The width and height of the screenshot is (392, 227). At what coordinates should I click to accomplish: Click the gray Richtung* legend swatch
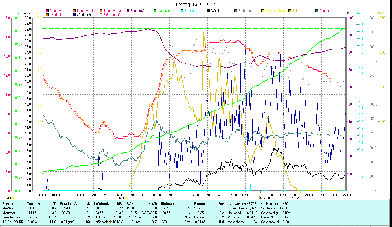pyautogui.click(x=236, y=11)
